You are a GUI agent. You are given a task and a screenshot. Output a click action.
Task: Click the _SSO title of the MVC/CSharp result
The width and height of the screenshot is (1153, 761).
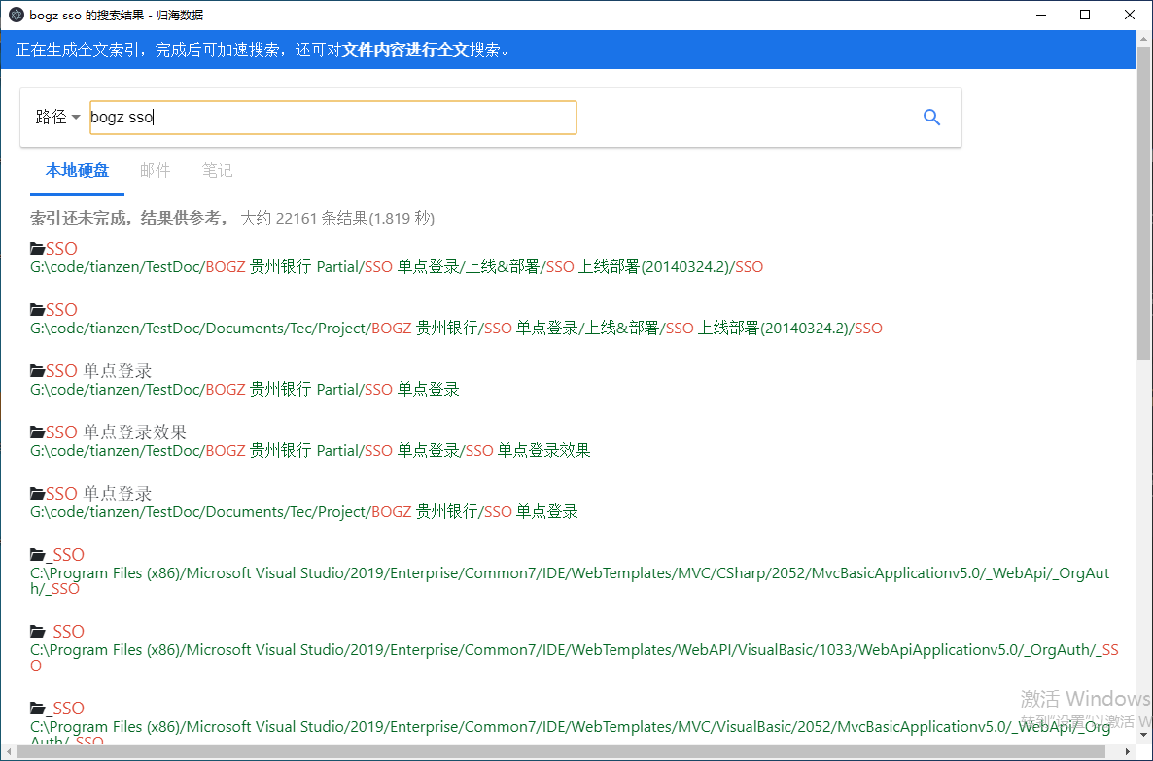[65, 555]
